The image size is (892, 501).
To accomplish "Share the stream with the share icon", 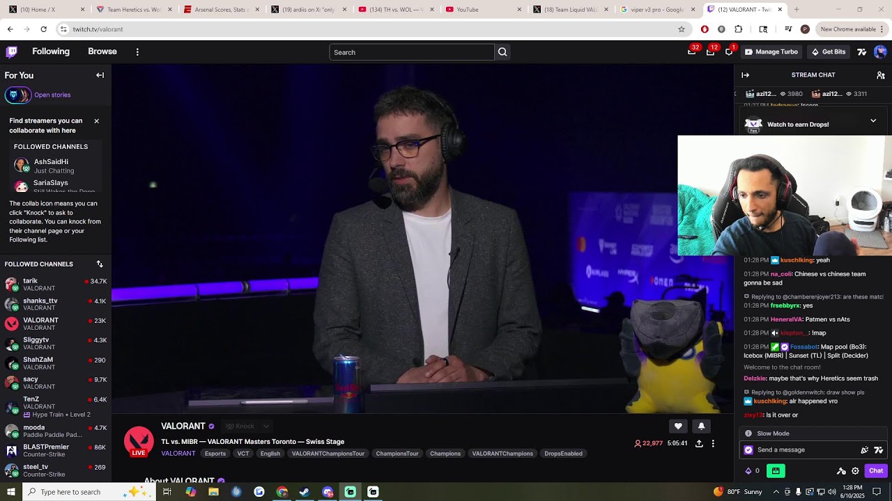I will tap(699, 443).
